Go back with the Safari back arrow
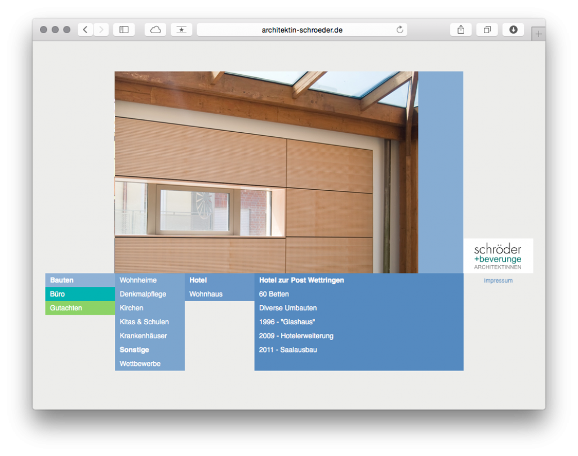The width and height of the screenshot is (578, 456). (85, 29)
